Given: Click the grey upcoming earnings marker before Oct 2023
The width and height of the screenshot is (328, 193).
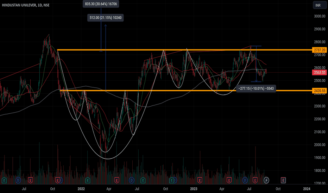Looking at the screenshot, I should click(283, 180).
